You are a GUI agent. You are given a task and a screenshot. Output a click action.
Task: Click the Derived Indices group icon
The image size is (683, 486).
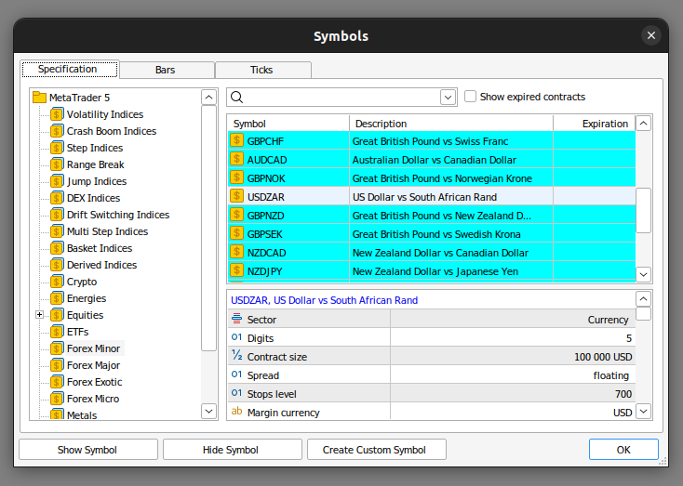click(x=57, y=265)
